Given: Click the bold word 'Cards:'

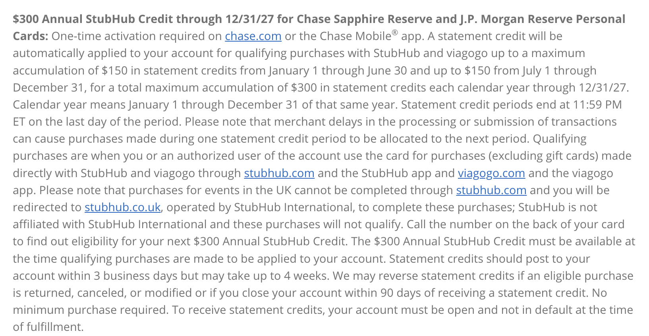Looking at the screenshot, I should (x=31, y=36).
